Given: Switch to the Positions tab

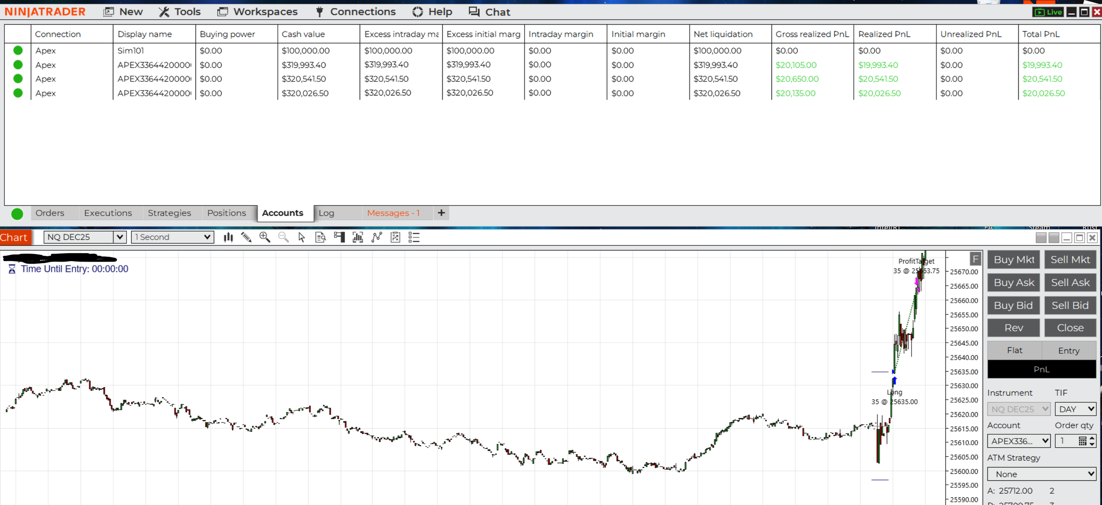Looking at the screenshot, I should (227, 213).
